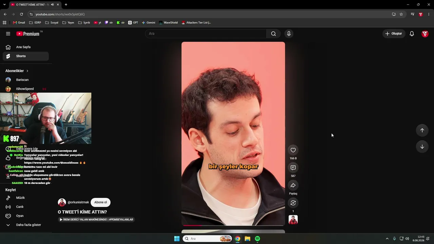Click the browser address bar URL

pyautogui.click(x=60, y=14)
